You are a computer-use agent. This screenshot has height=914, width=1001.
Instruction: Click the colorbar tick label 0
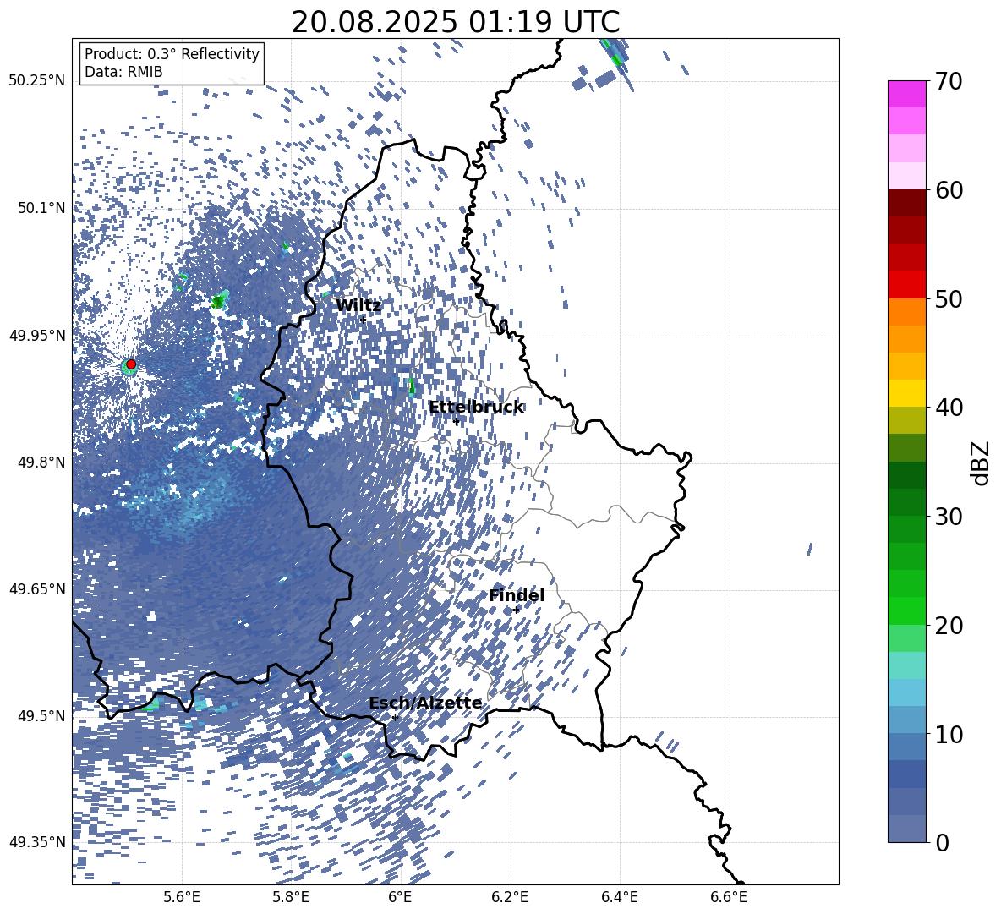pyautogui.click(x=941, y=842)
